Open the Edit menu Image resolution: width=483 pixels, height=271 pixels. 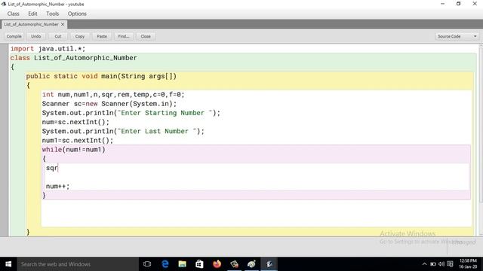(x=32, y=14)
